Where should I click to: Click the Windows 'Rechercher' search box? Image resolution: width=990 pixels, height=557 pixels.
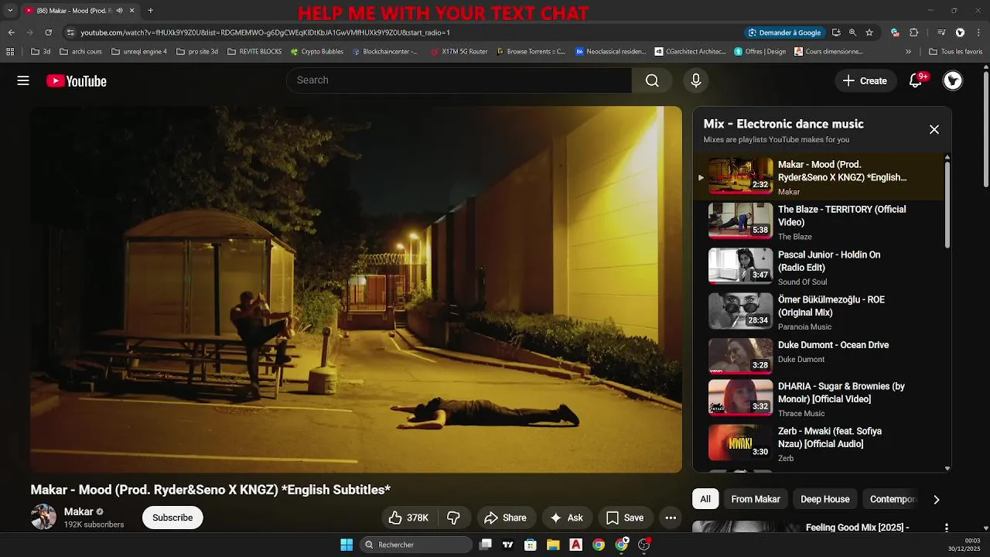(x=416, y=545)
